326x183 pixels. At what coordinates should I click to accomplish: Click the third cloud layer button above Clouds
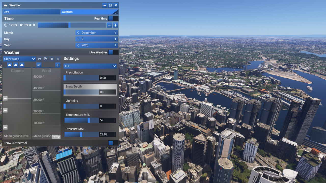pyautogui.click(x=22, y=65)
